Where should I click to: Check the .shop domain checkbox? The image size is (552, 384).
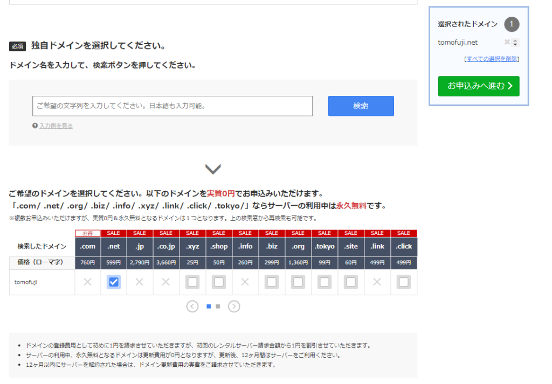pos(219,281)
